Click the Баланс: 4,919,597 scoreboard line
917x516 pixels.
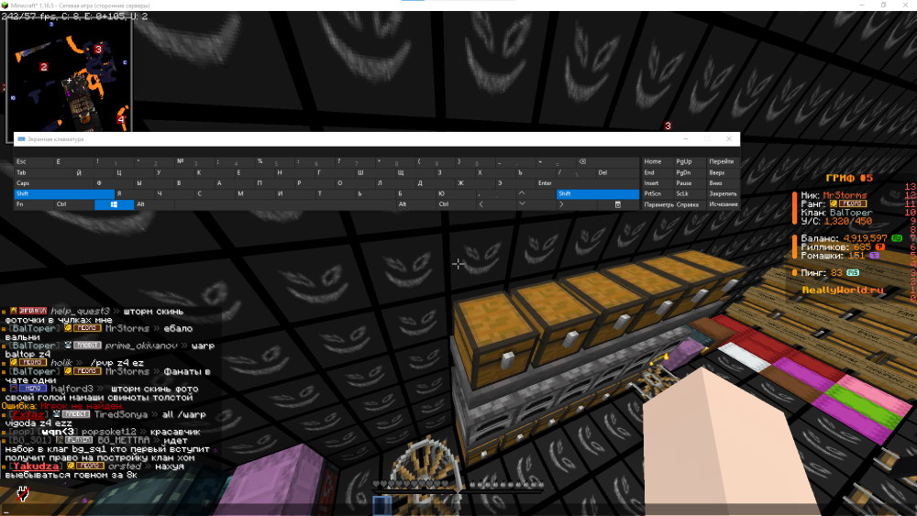point(852,238)
